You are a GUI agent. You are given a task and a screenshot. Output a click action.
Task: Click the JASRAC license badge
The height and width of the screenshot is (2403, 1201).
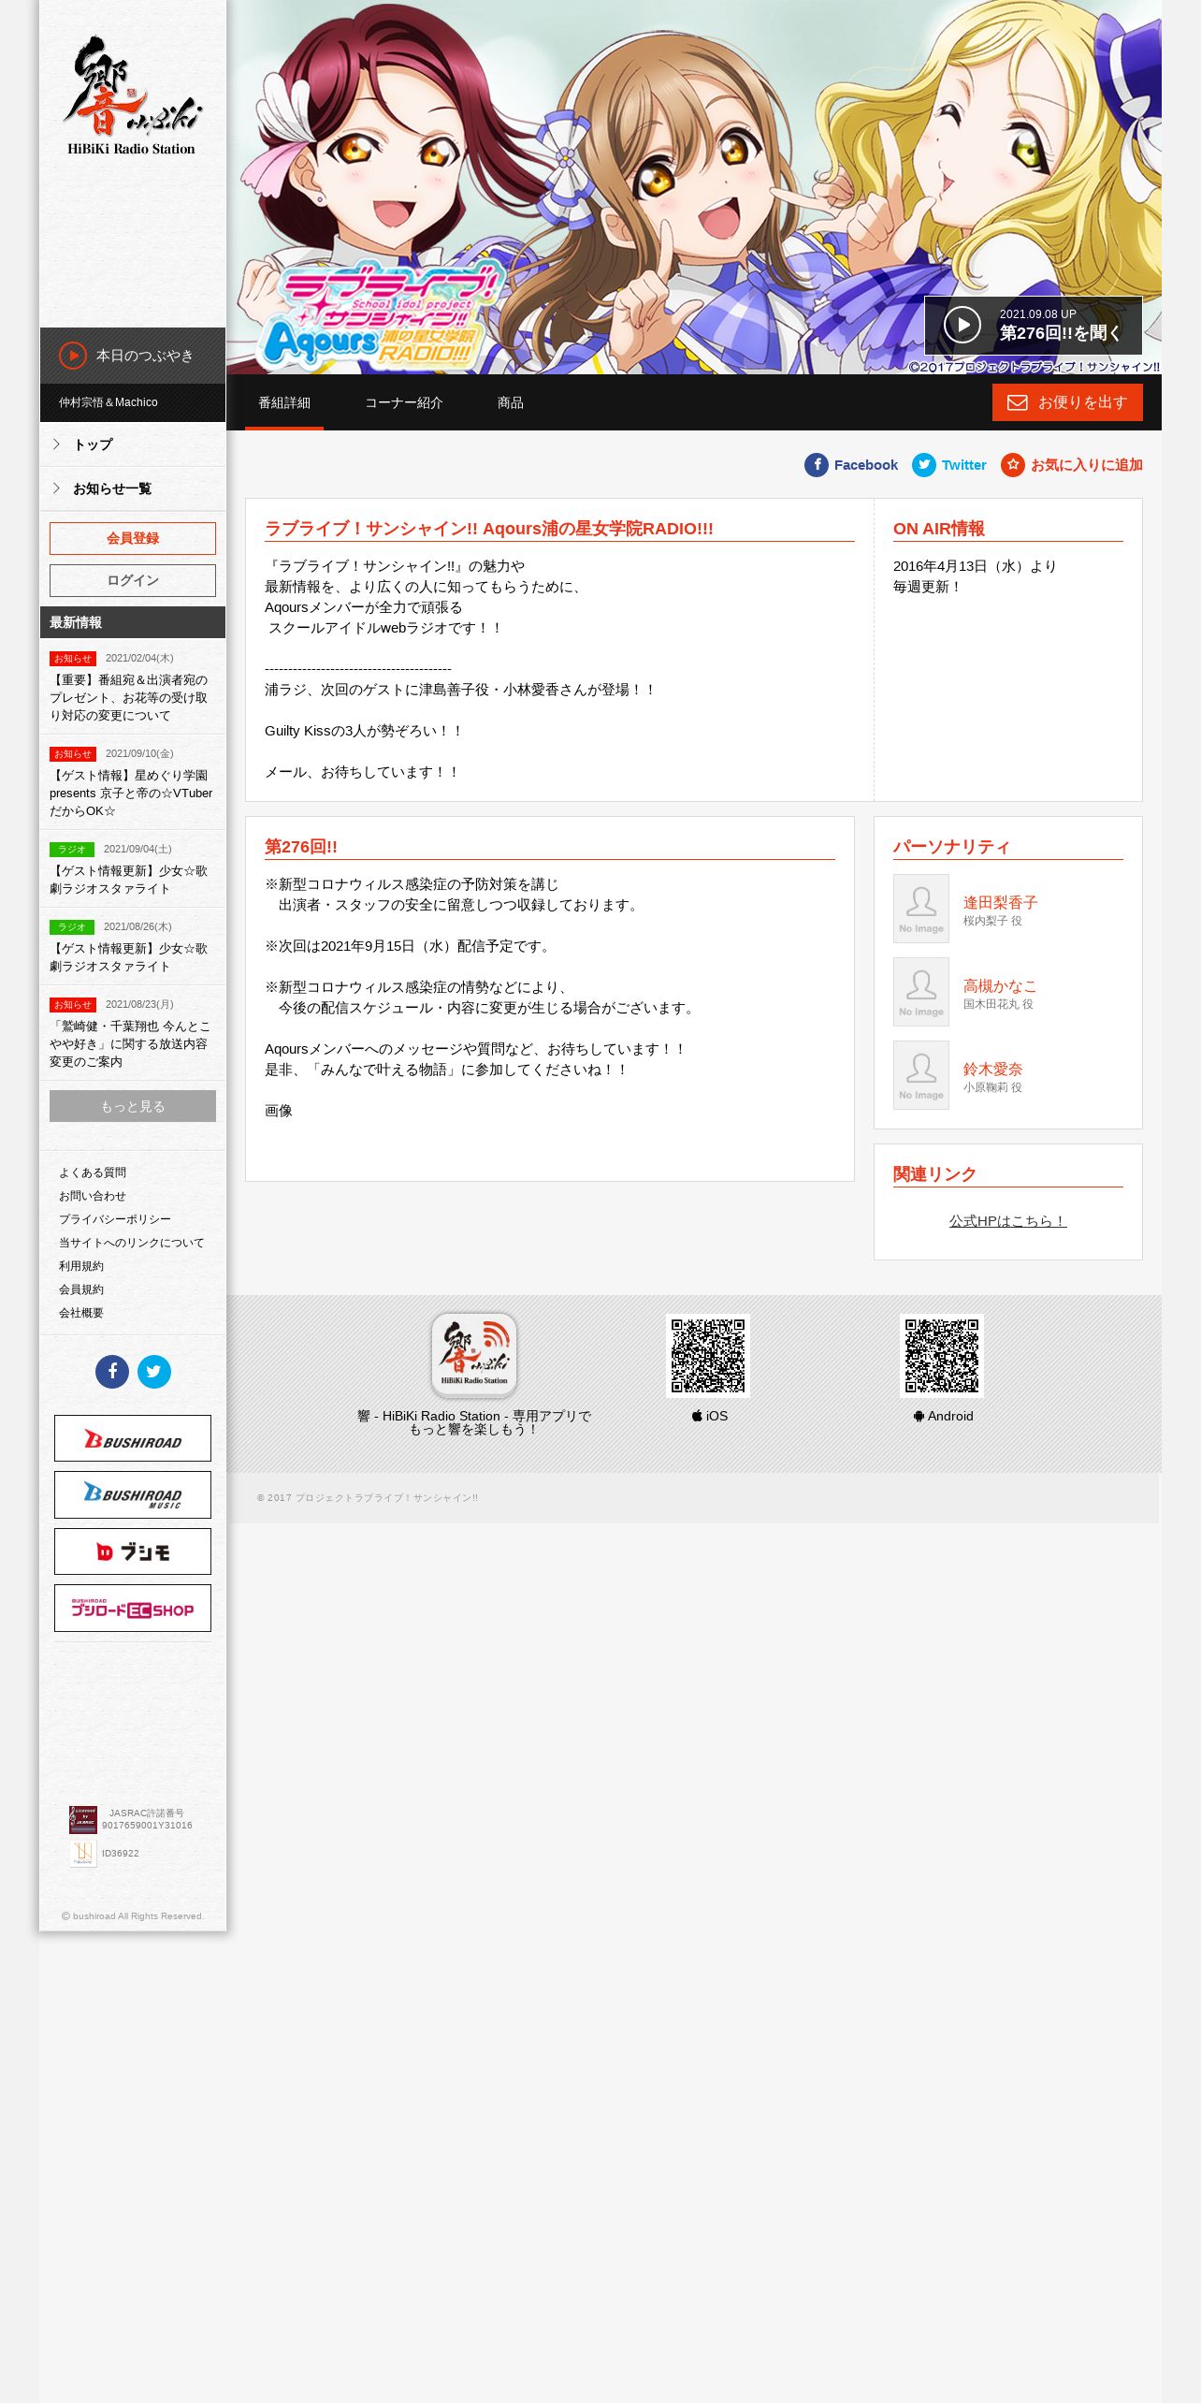(x=83, y=1819)
